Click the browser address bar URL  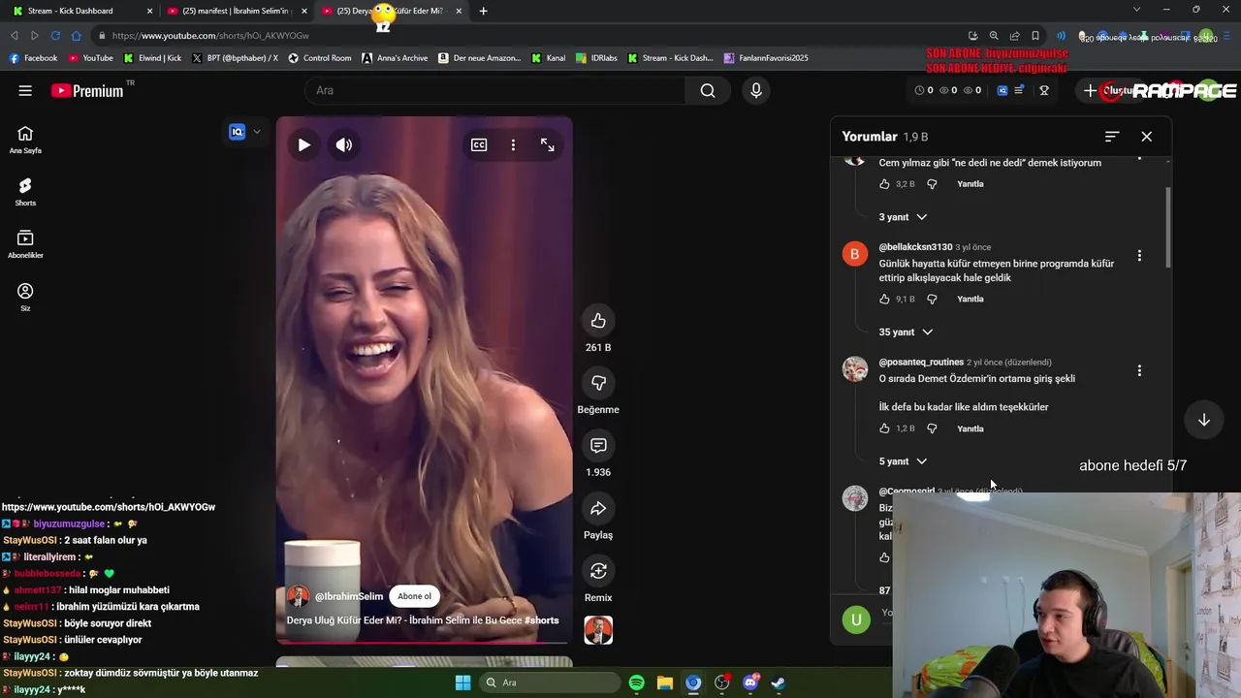(x=210, y=36)
